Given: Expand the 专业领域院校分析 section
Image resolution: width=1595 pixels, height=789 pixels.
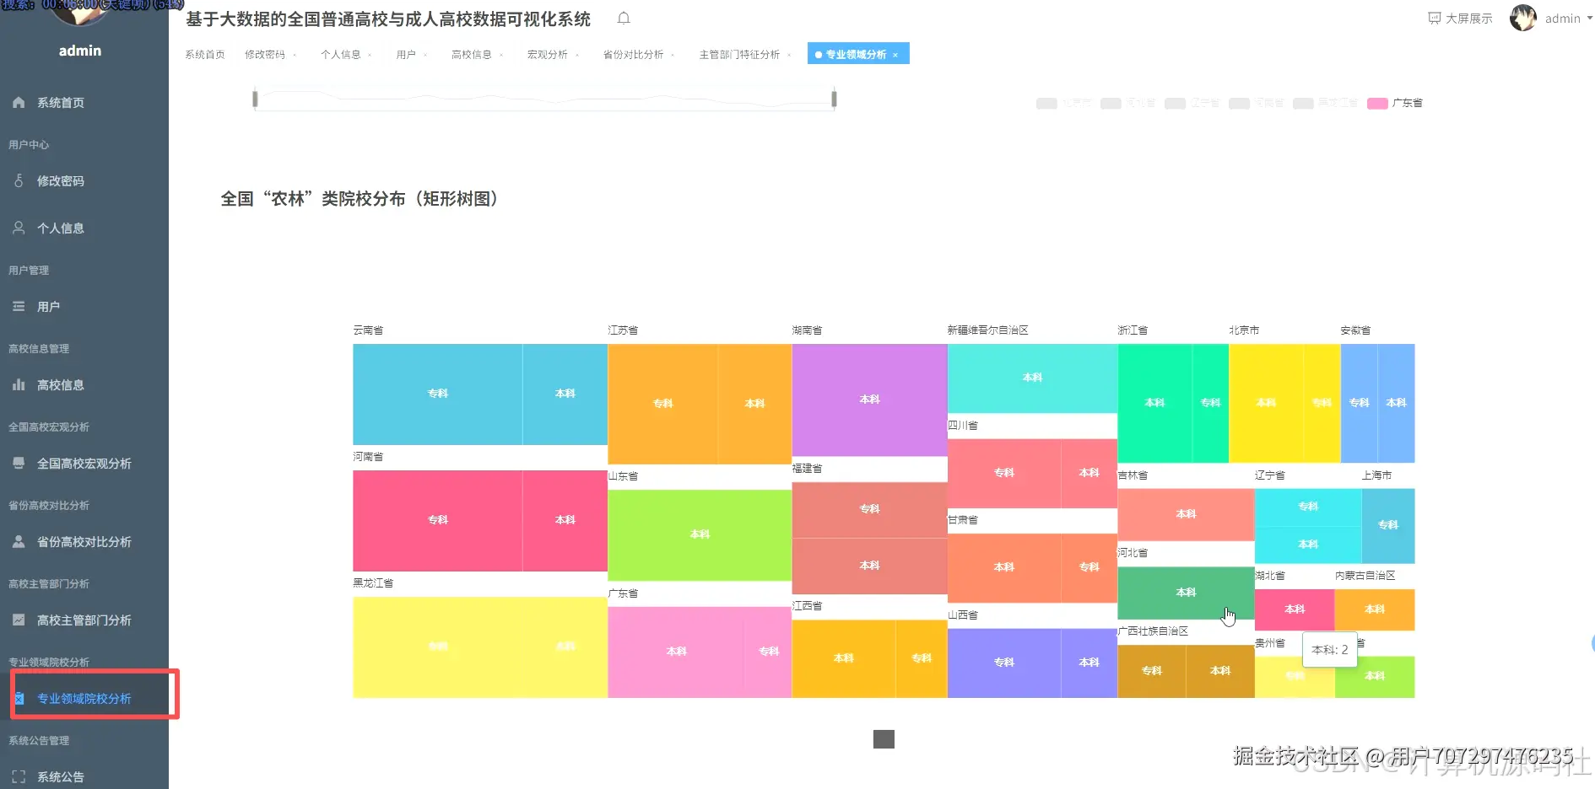Looking at the screenshot, I should click(x=47, y=662).
